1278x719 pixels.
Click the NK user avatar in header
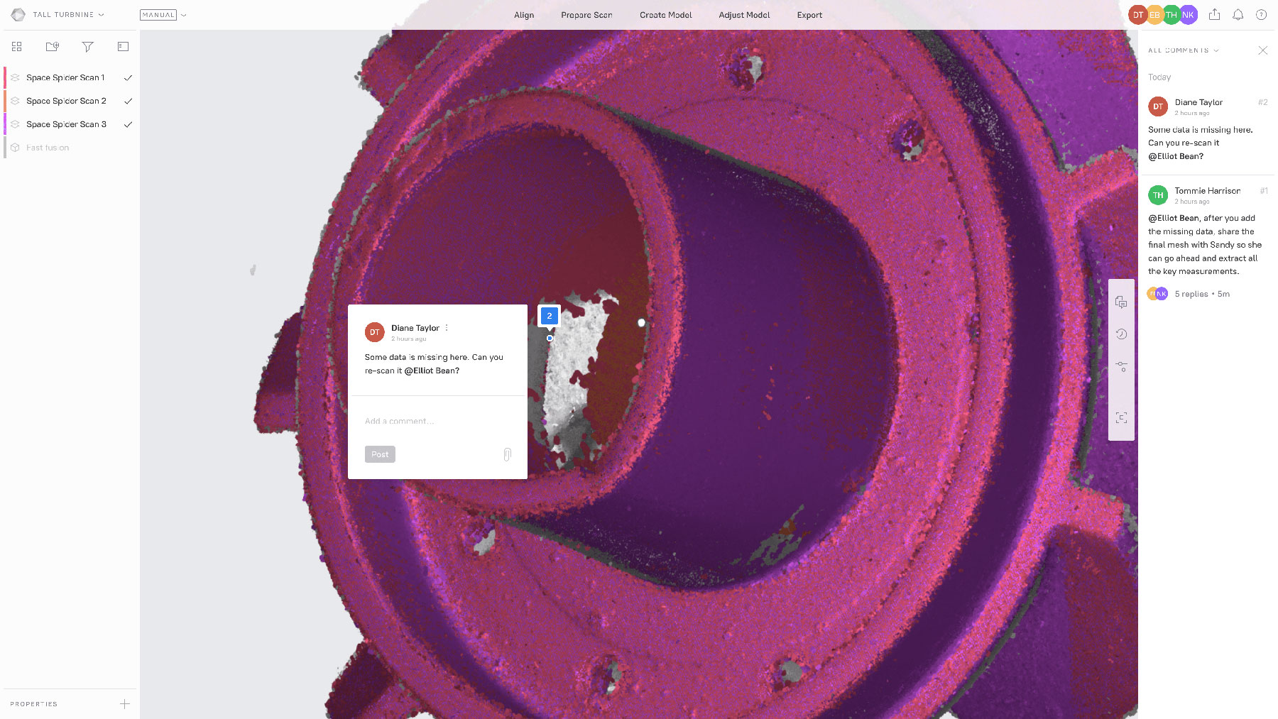coord(1189,14)
